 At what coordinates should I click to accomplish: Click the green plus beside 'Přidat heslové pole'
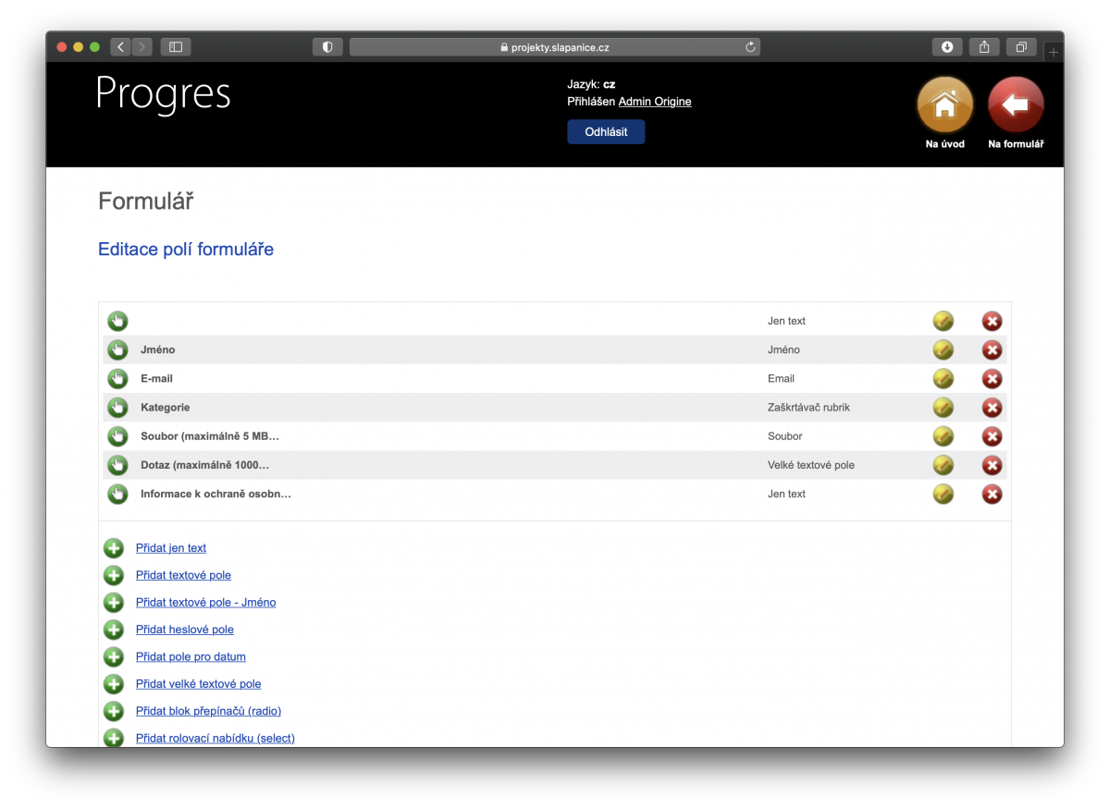[x=113, y=630]
